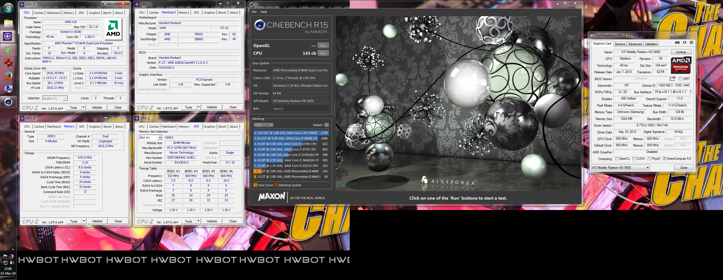
Task: Run the Cinebench OpenGL test
Action: click(323, 45)
